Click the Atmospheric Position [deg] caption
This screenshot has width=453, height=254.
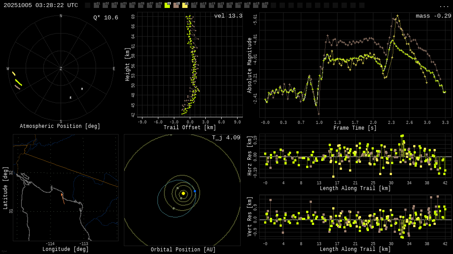point(60,127)
